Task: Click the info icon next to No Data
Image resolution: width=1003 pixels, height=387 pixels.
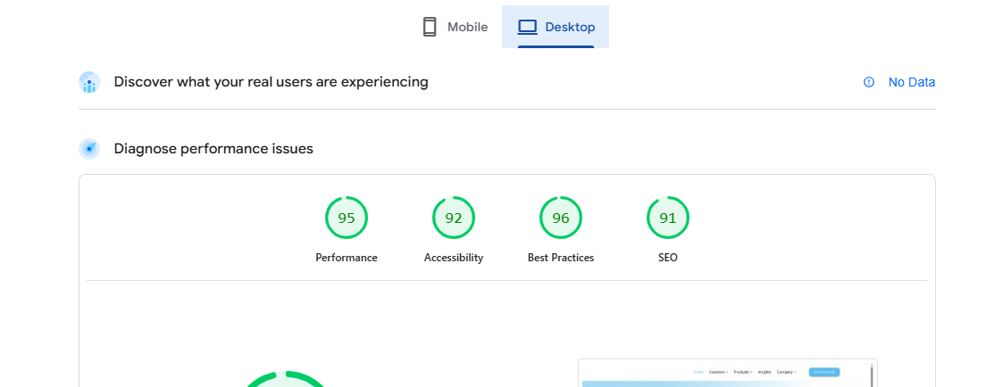Action: tap(869, 82)
